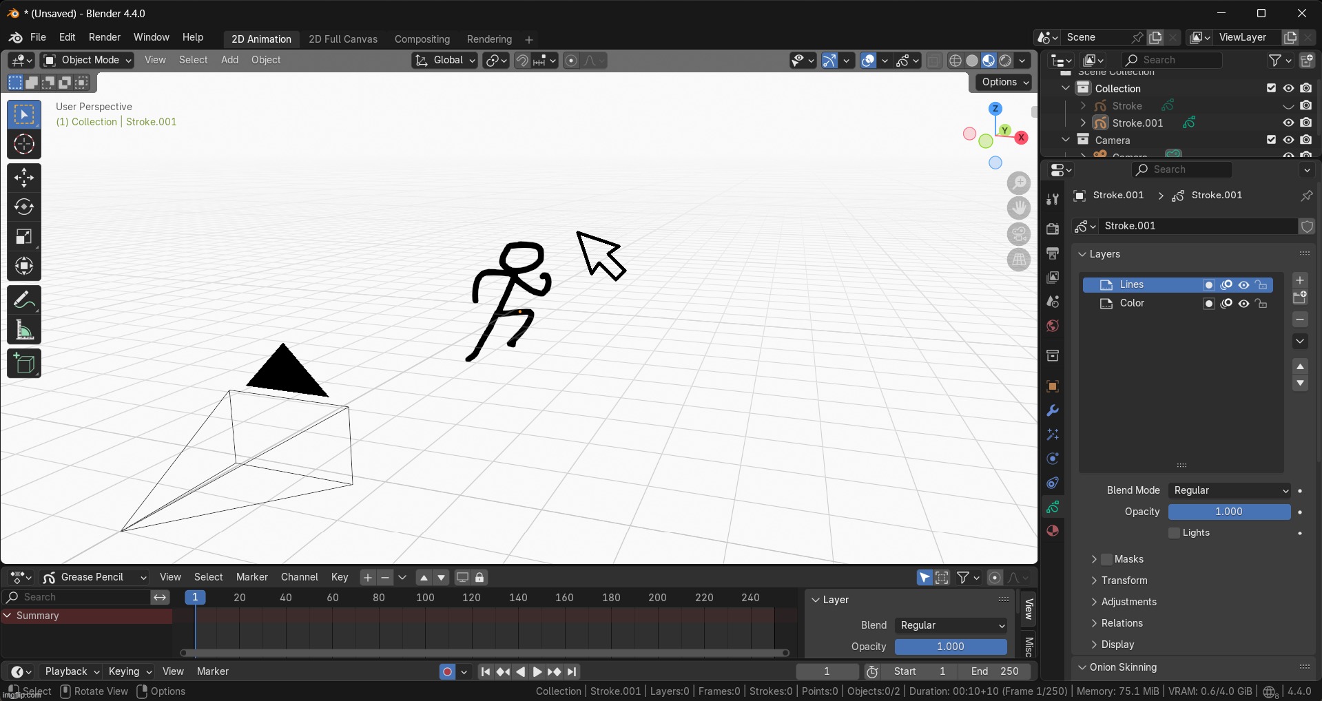The width and height of the screenshot is (1322, 701).
Task: Enable the Masks checkbox
Action: pos(1106,559)
